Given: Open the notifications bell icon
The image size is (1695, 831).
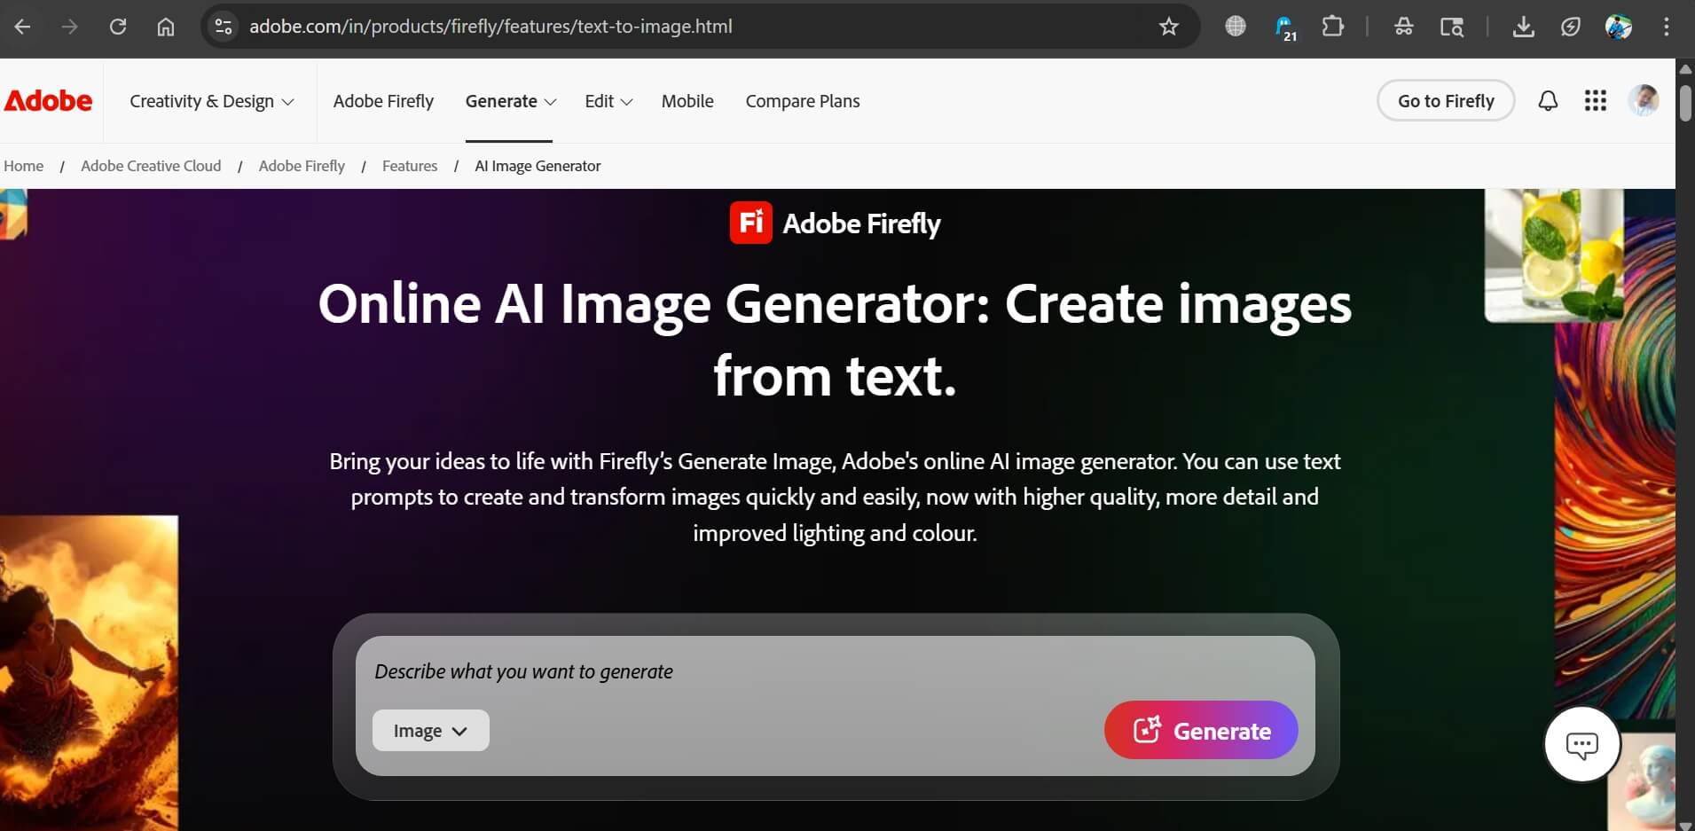Looking at the screenshot, I should (1549, 100).
